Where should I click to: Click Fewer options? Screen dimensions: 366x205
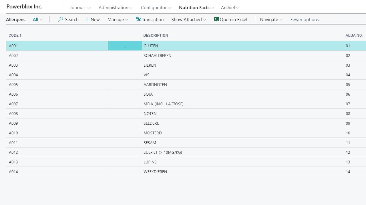(x=305, y=19)
